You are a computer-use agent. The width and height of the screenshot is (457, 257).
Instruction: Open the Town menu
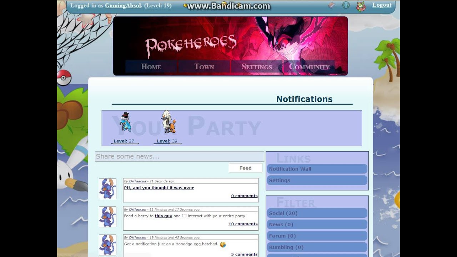tap(204, 67)
